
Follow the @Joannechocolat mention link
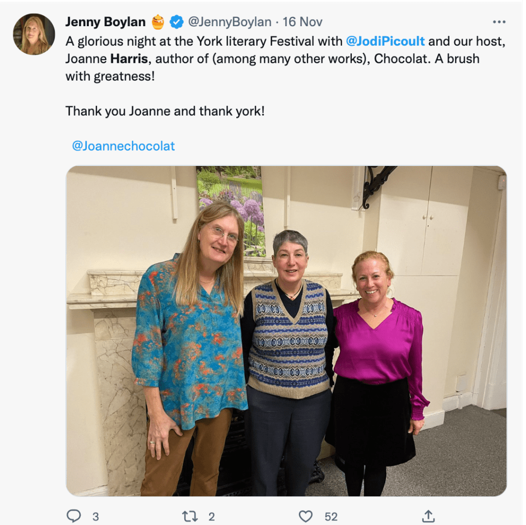coord(123,146)
